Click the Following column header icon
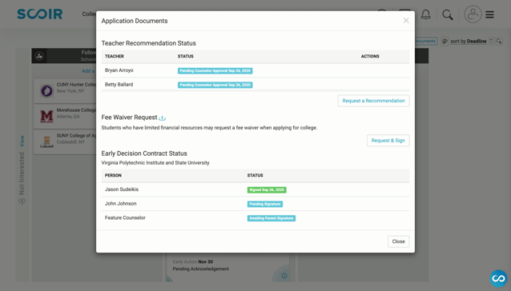Image resolution: width=511 pixels, height=291 pixels. (39, 56)
